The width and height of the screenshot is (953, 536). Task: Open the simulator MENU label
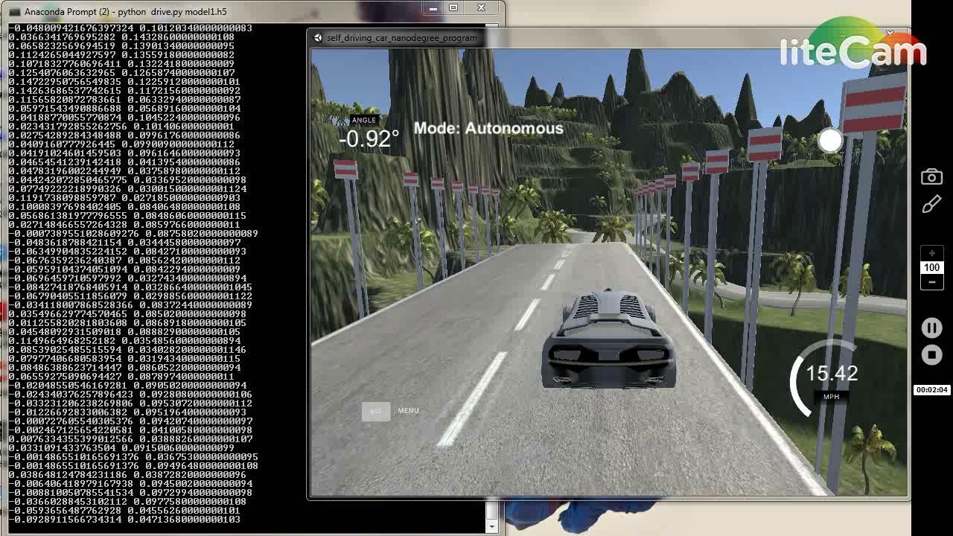408,411
